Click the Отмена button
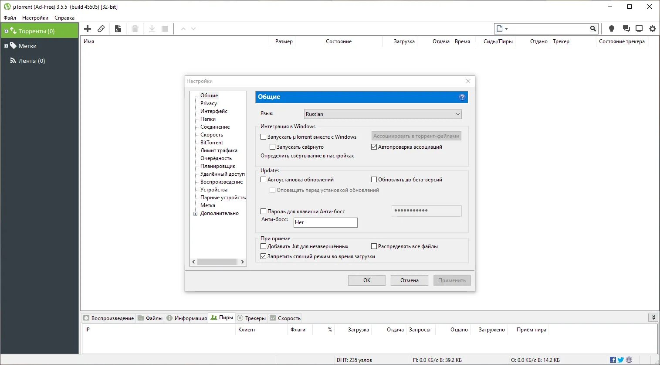660x365 pixels. pos(410,280)
